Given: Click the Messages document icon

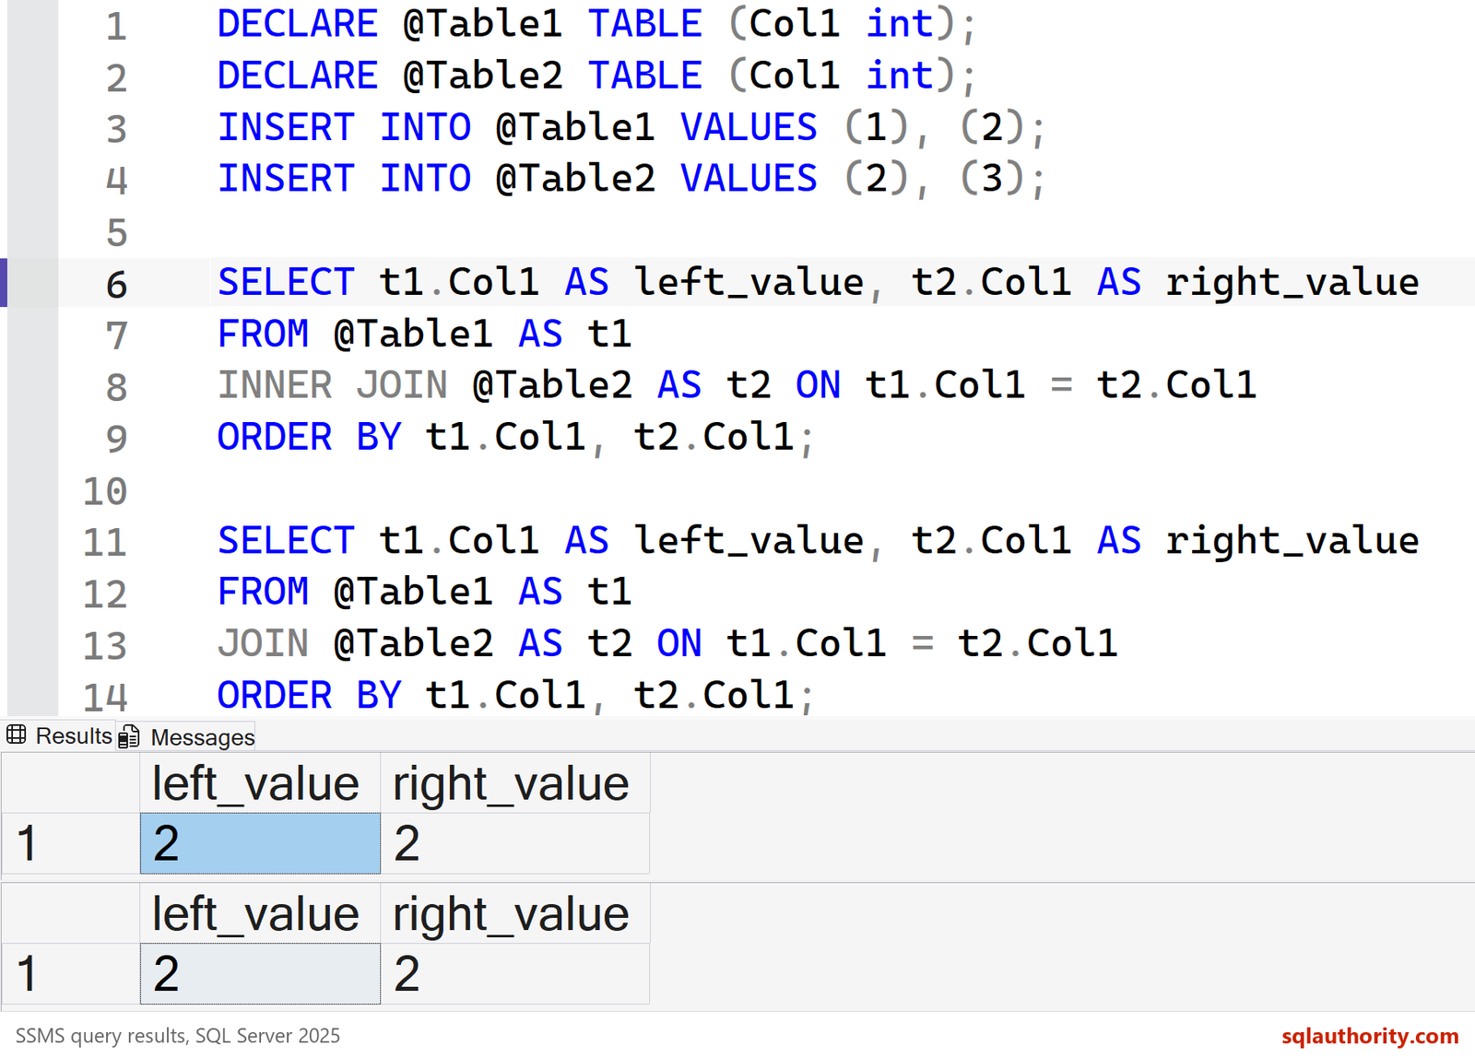Looking at the screenshot, I should coord(129,737).
